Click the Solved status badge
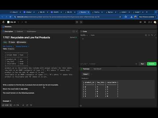 [73, 37]
